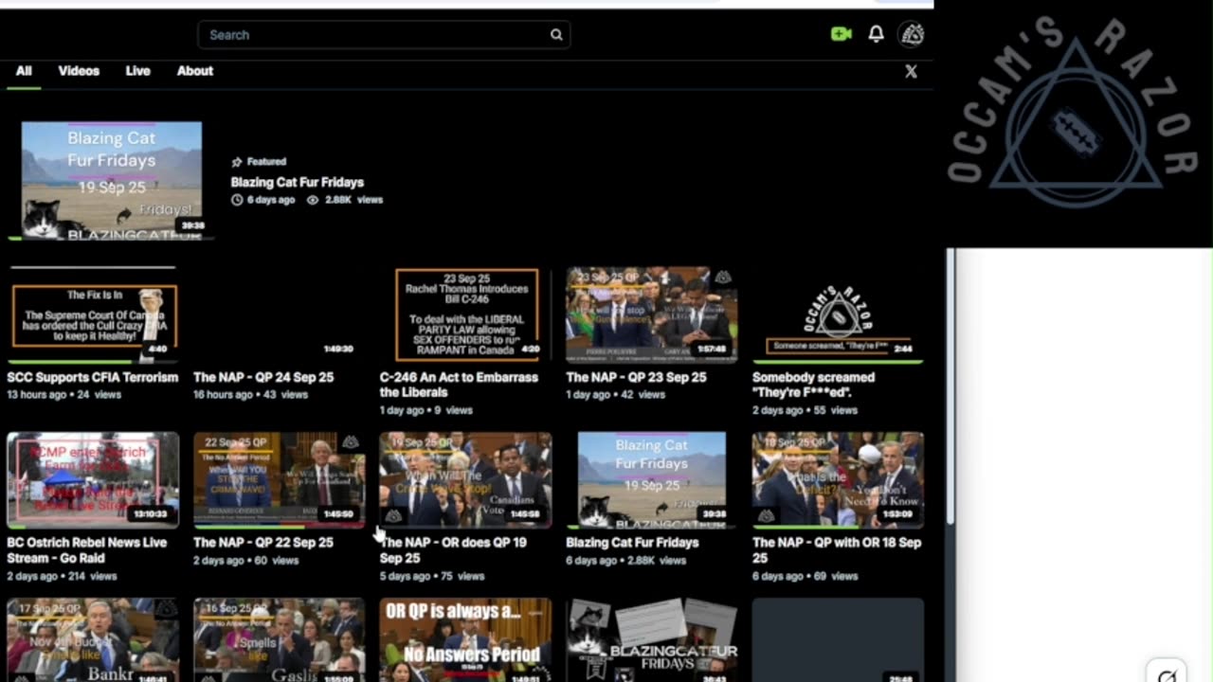Switch to the Videos tab
Viewport: 1213px width, 682px height.
click(79, 71)
